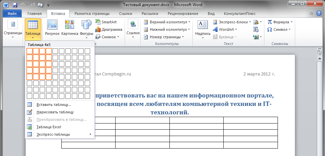Image resolution: width=325 pixels, height=156 pixels.
Task: Click the Undo arrow icon
Action: [x=23, y=4]
